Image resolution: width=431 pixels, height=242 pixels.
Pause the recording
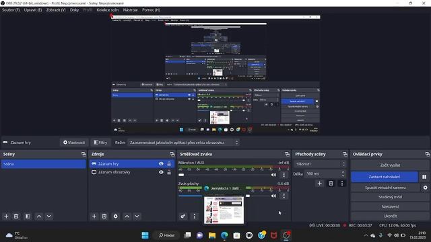(x=424, y=177)
